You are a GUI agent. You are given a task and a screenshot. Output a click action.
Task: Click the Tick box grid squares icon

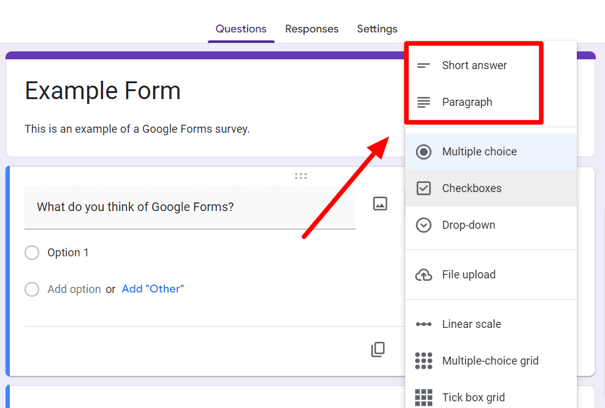[424, 397]
